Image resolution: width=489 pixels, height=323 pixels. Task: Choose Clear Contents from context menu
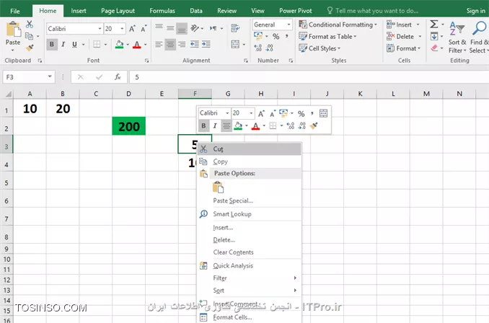click(250, 252)
